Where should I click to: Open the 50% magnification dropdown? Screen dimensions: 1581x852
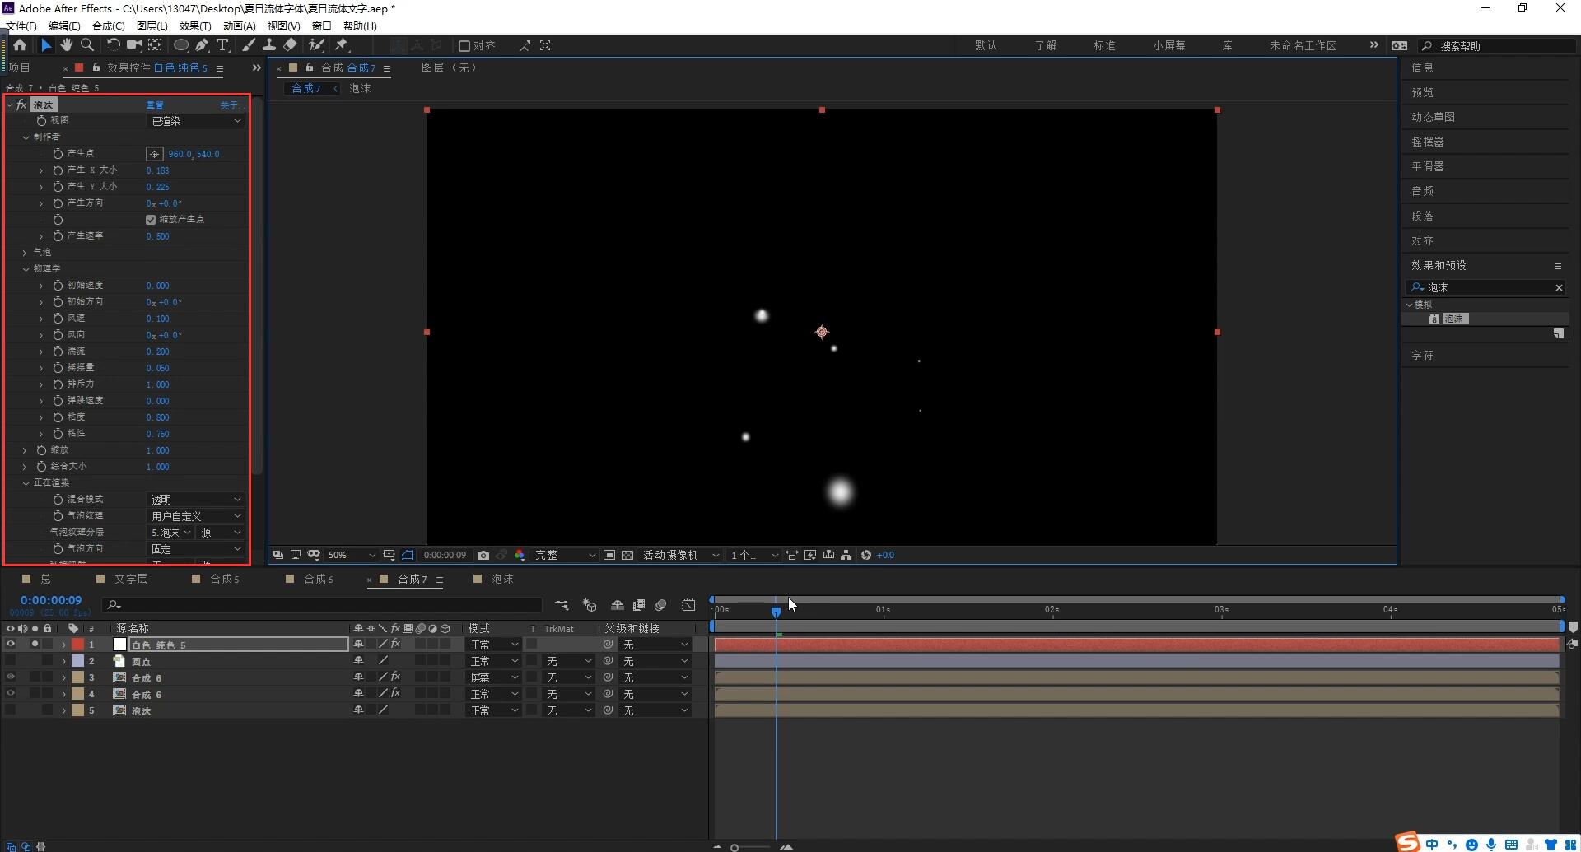click(351, 556)
